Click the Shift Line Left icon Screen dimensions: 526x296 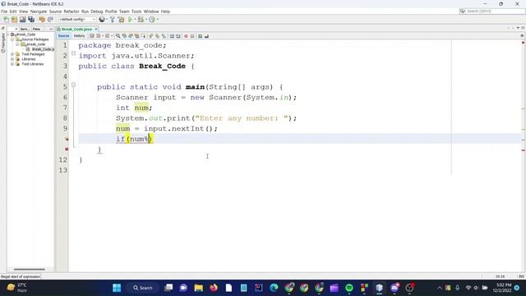click(x=172, y=36)
